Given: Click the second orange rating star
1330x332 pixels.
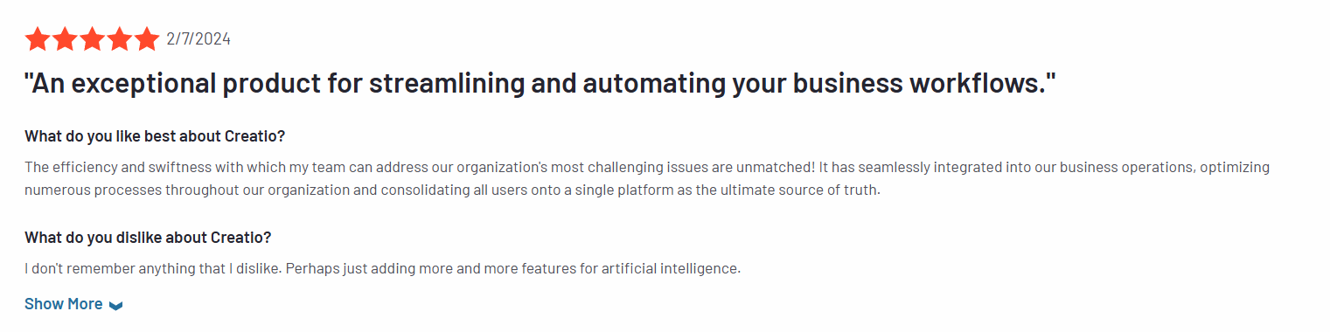Looking at the screenshot, I should click(x=65, y=38).
